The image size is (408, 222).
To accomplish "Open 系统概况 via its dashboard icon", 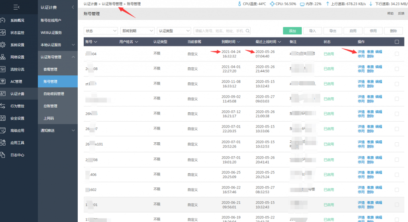I will [x=3, y=20].
